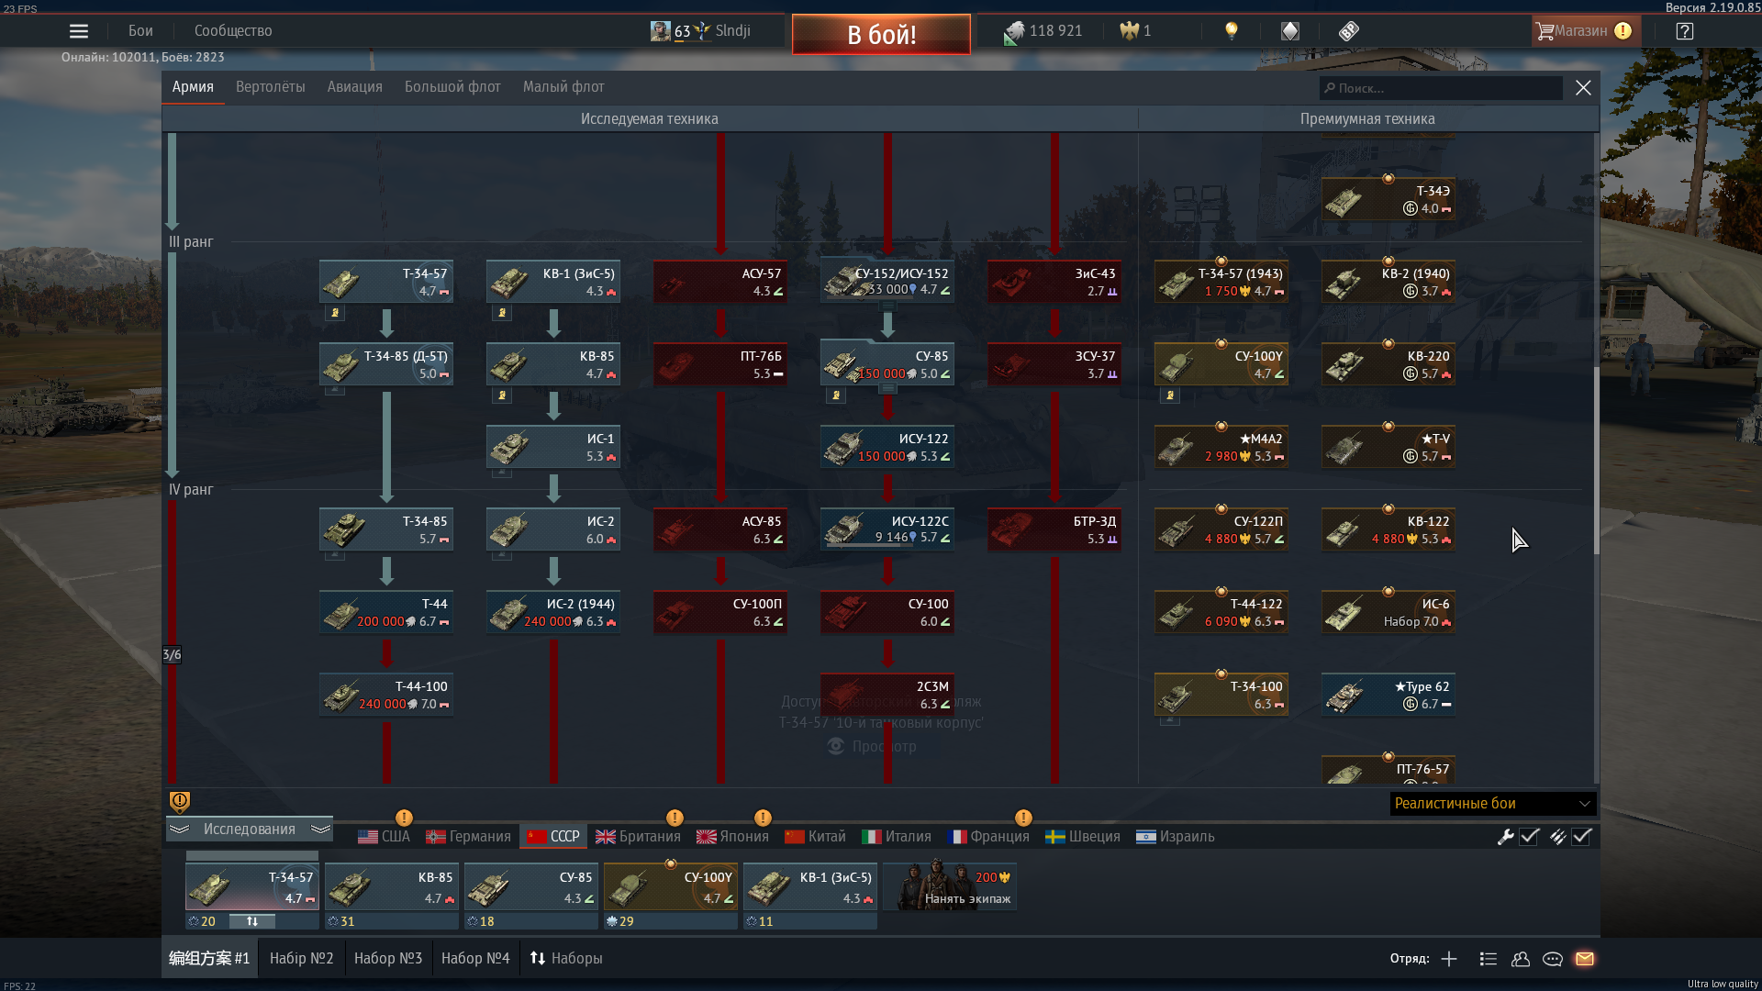Select ИС-1 in the research tree
This screenshot has height=991, width=1762.
[553, 447]
